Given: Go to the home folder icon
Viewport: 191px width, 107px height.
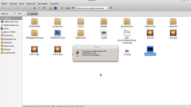Looking at the screenshot, I should point(51,8).
